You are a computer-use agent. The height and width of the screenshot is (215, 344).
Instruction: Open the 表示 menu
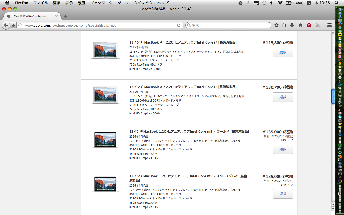tap(69, 3)
